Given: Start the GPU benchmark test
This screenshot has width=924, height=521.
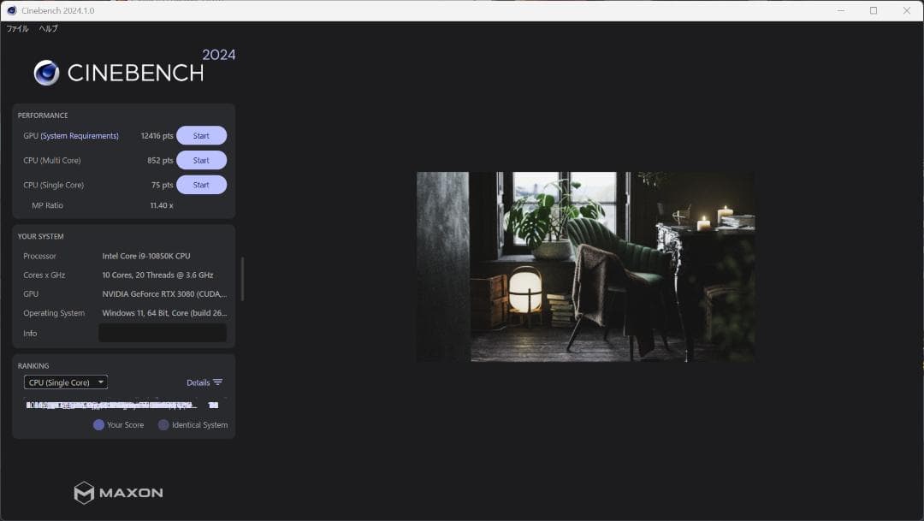Looking at the screenshot, I should (x=201, y=135).
